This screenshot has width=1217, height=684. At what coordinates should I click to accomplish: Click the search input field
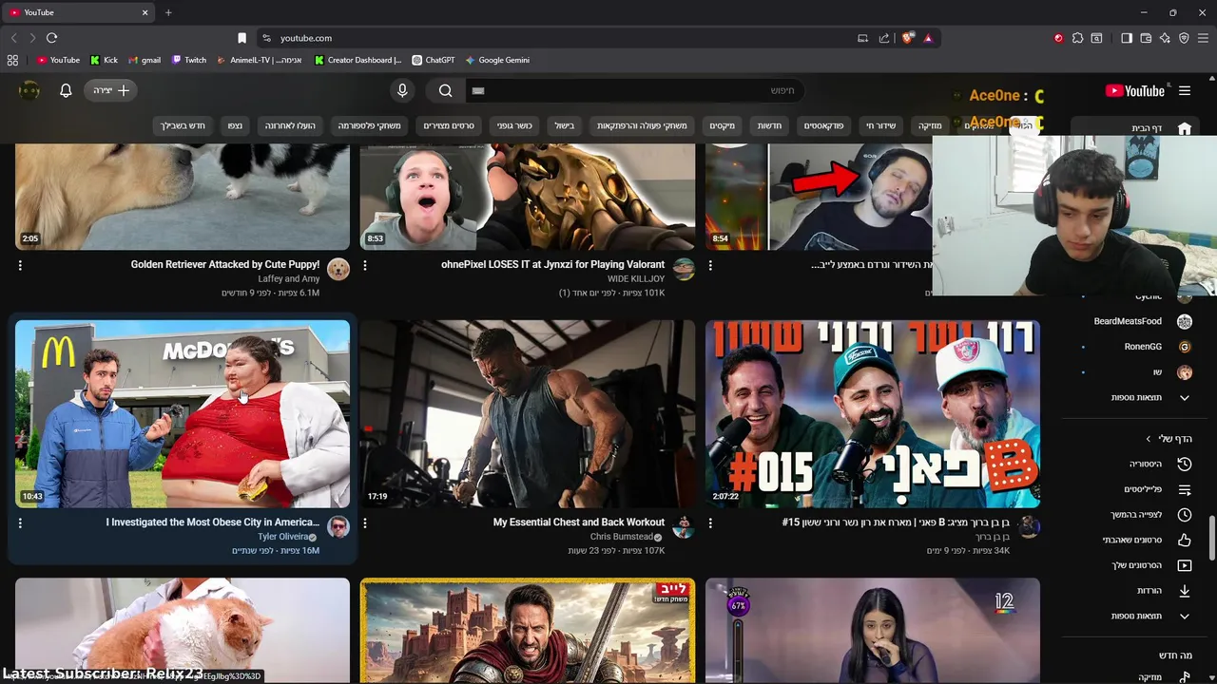pyautogui.click(x=635, y=90)
